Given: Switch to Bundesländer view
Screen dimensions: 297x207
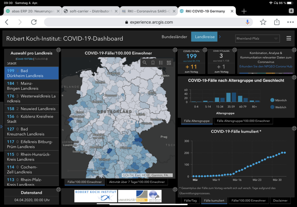Looking at the screenshot, I should (174, 37).
